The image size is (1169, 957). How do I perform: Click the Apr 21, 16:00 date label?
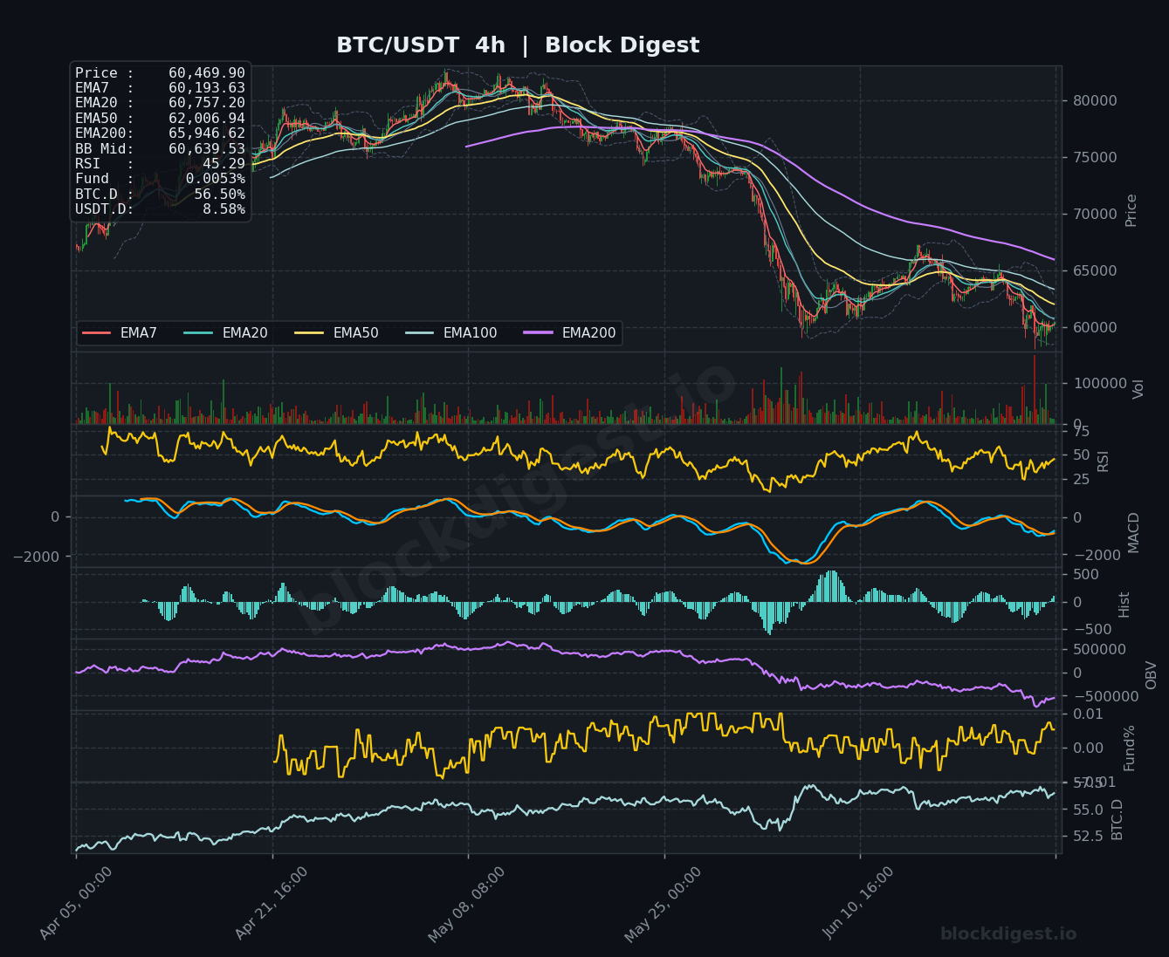point(272,904)
